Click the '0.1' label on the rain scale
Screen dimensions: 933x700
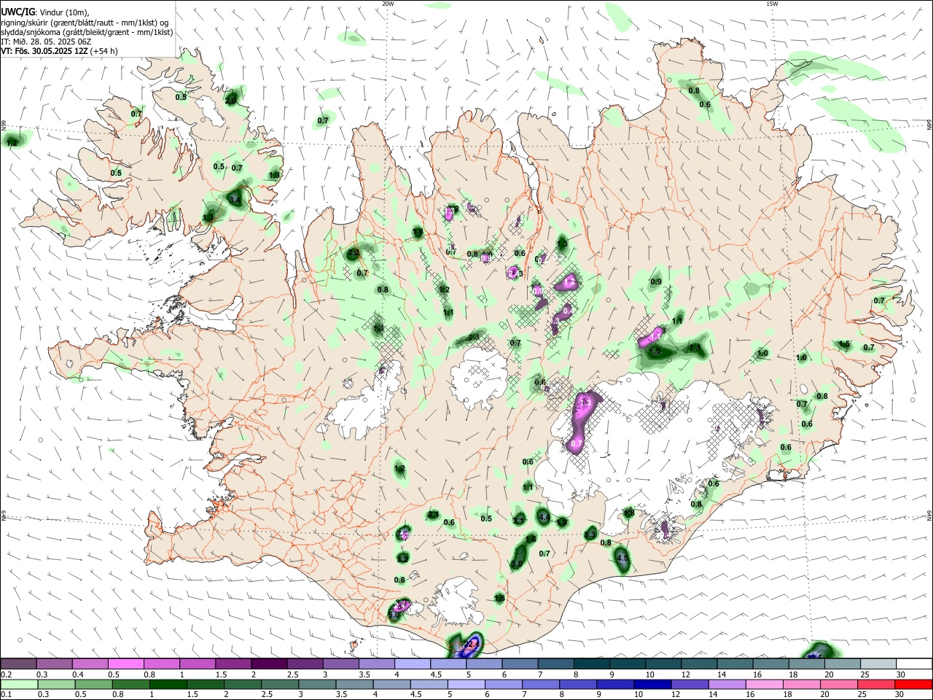(7, 694)
